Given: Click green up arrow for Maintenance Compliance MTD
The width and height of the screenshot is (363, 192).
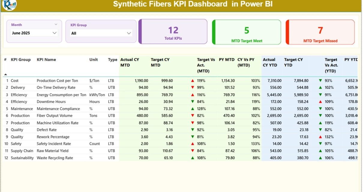Looking at the screenshot, I should coord(192,109).
